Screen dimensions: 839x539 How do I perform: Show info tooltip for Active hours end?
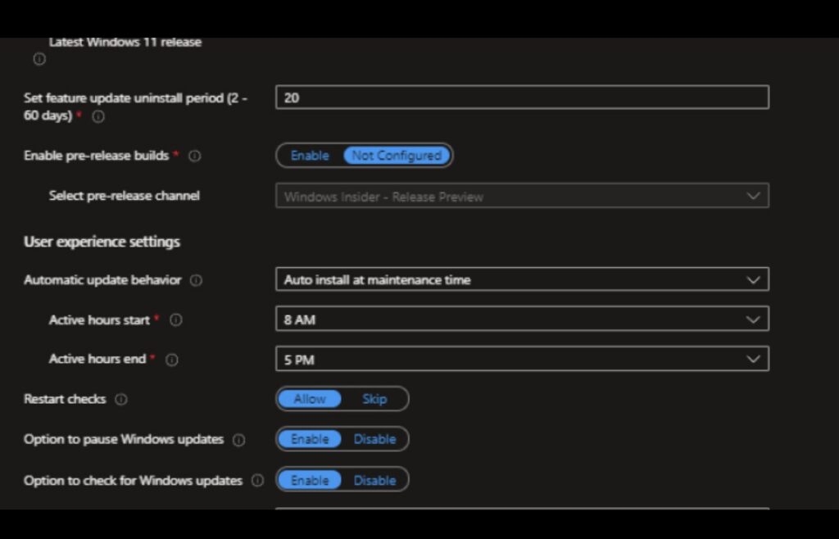coord(172,360)
